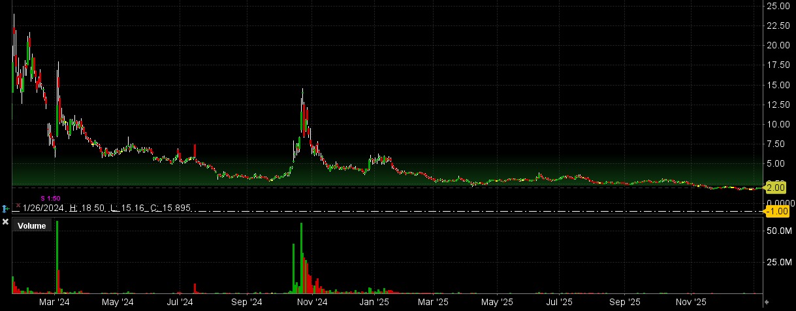Click the red volume bar in July 2024
The width and height of the screenshot is (796, 311).
click(x=195, y=288)
